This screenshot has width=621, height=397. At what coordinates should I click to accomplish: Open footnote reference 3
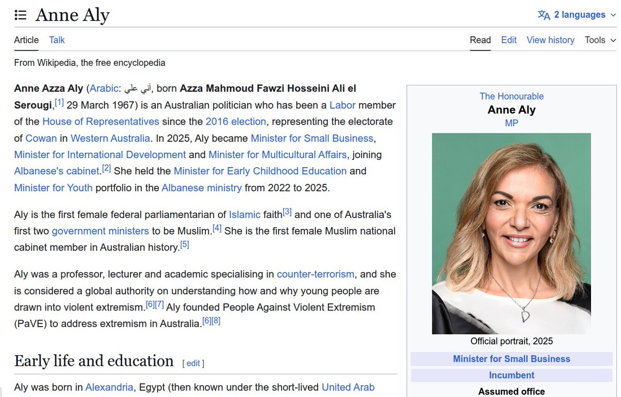pos(287,212)
